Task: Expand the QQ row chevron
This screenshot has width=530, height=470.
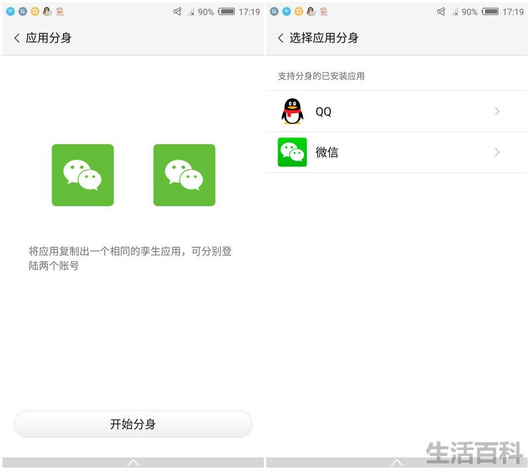Action: pyautogui.click(x=497, y=111)
